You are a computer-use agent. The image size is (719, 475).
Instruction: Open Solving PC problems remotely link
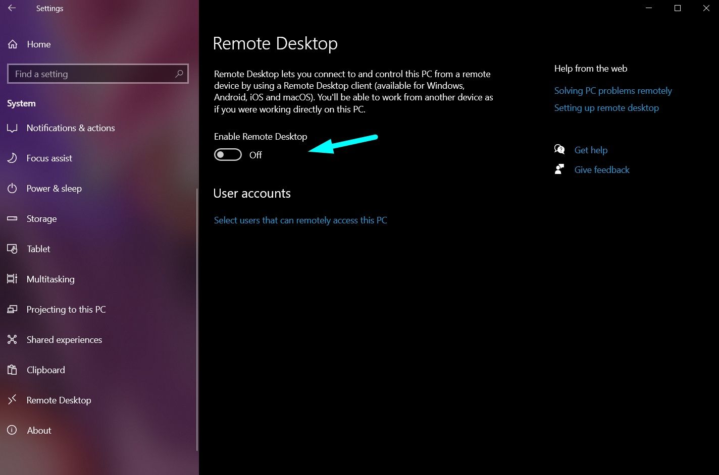point(613,91)
